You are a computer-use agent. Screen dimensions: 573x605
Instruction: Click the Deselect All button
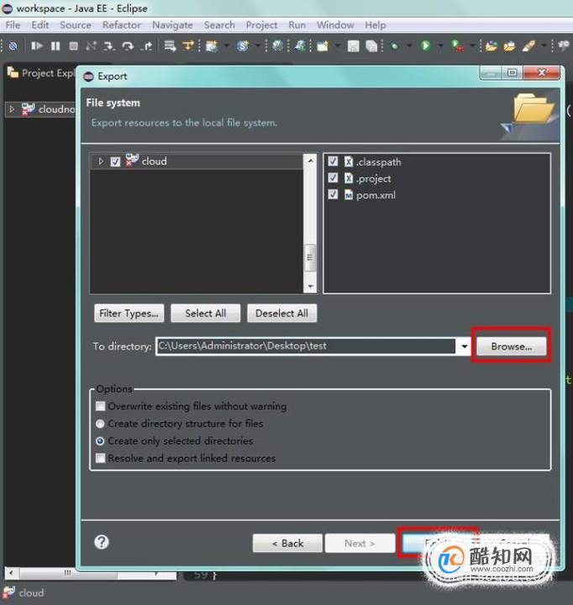(281, 313)
